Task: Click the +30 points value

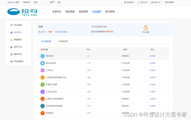Action: (89, 70)
